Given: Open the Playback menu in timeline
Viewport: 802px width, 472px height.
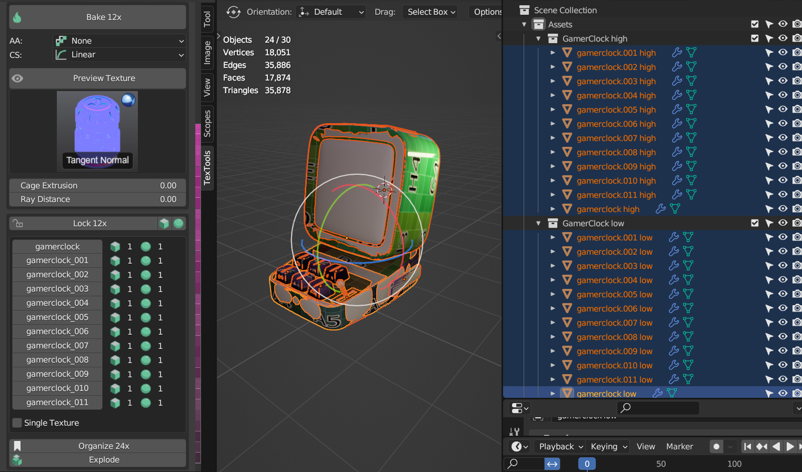Looking at the screenshot, I should pos(559,446).
